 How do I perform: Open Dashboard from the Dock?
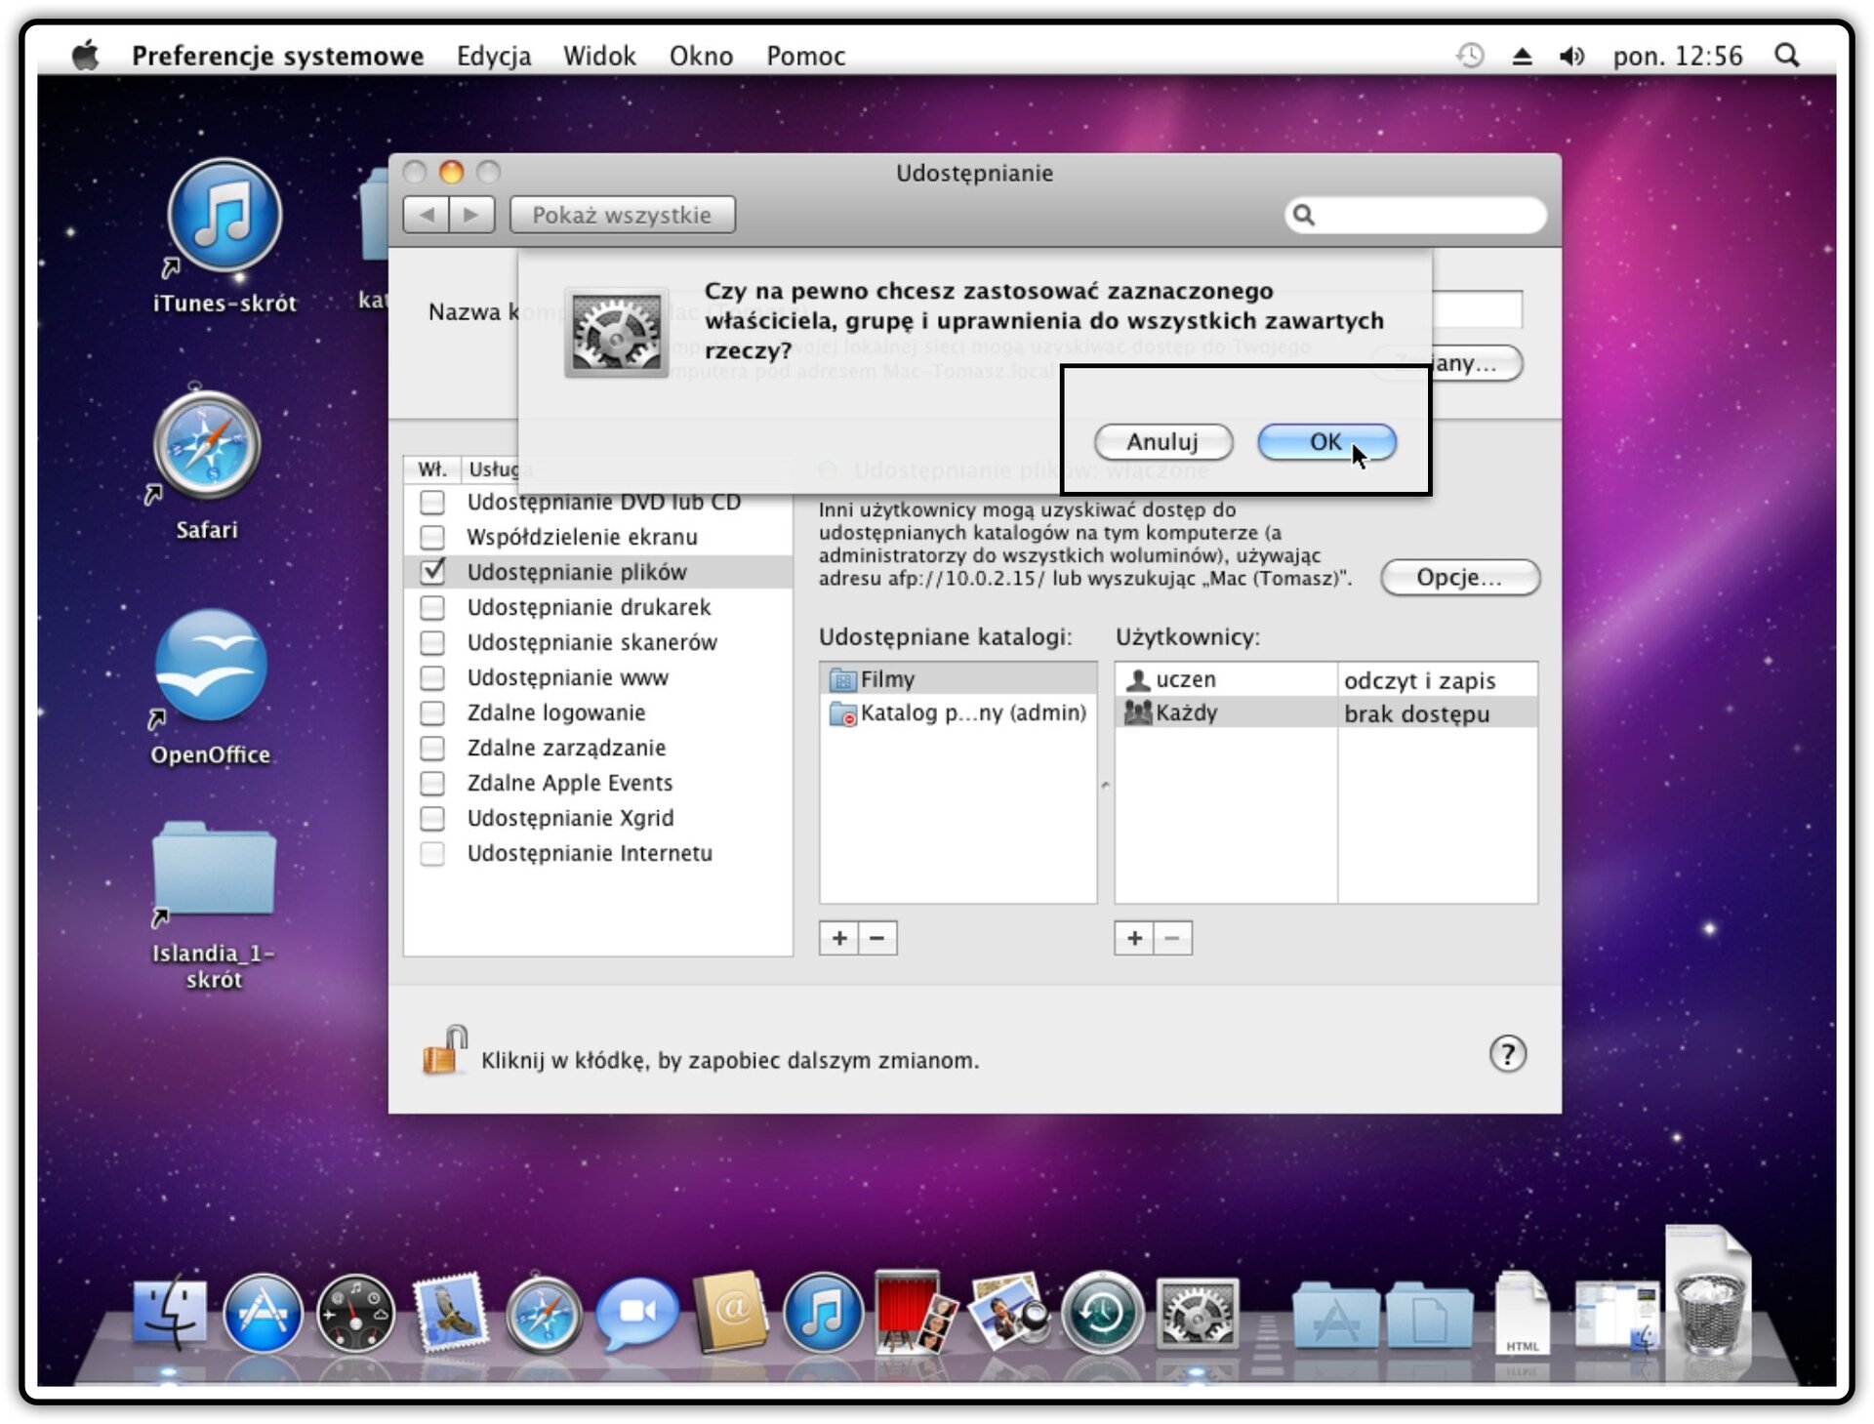(x=355, y=1314)
